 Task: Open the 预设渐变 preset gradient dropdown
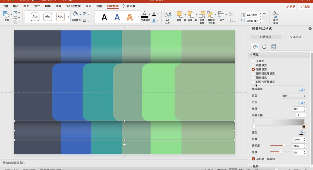coord(302,89)
